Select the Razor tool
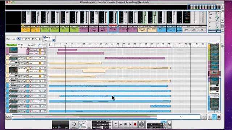 (29, 39)
